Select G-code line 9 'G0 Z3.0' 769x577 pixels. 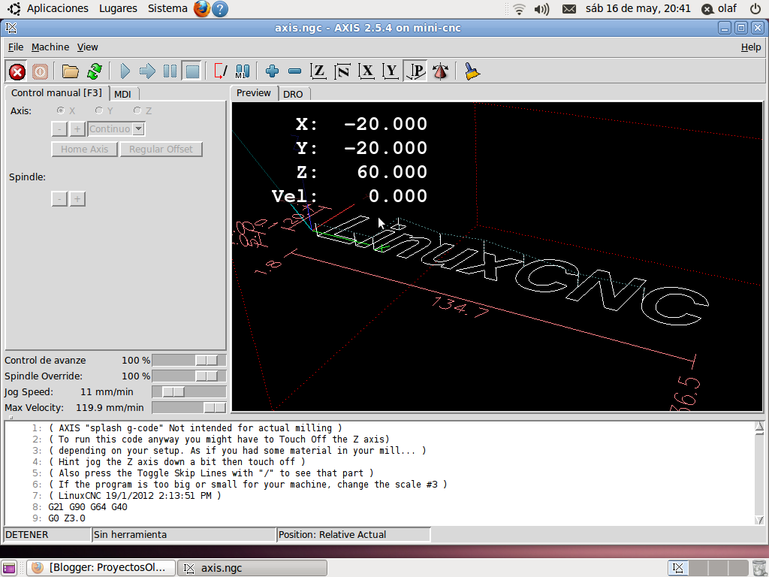click(67, 518)
